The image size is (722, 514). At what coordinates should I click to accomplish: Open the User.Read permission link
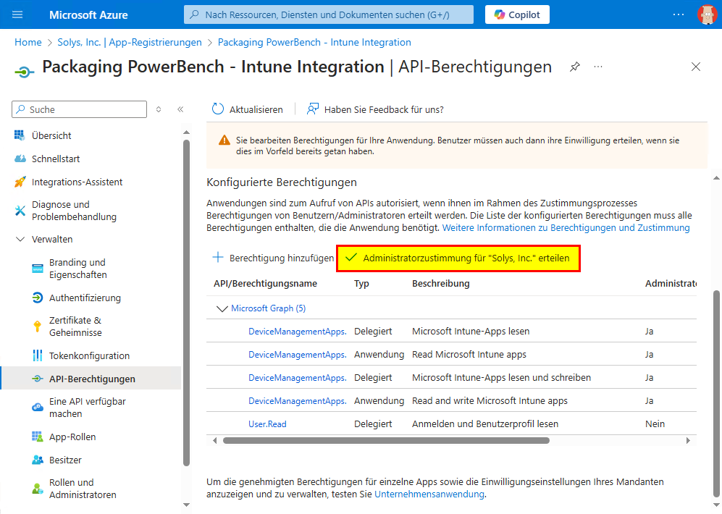click(267, 424)
